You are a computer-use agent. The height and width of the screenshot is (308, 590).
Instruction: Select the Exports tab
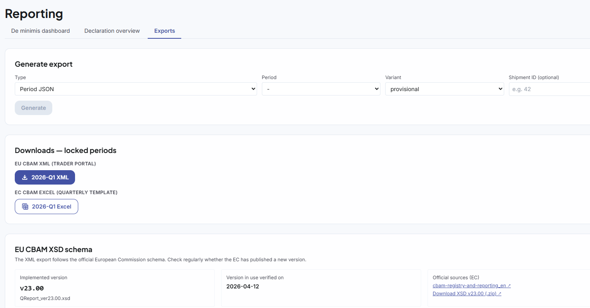coord(164,31)
